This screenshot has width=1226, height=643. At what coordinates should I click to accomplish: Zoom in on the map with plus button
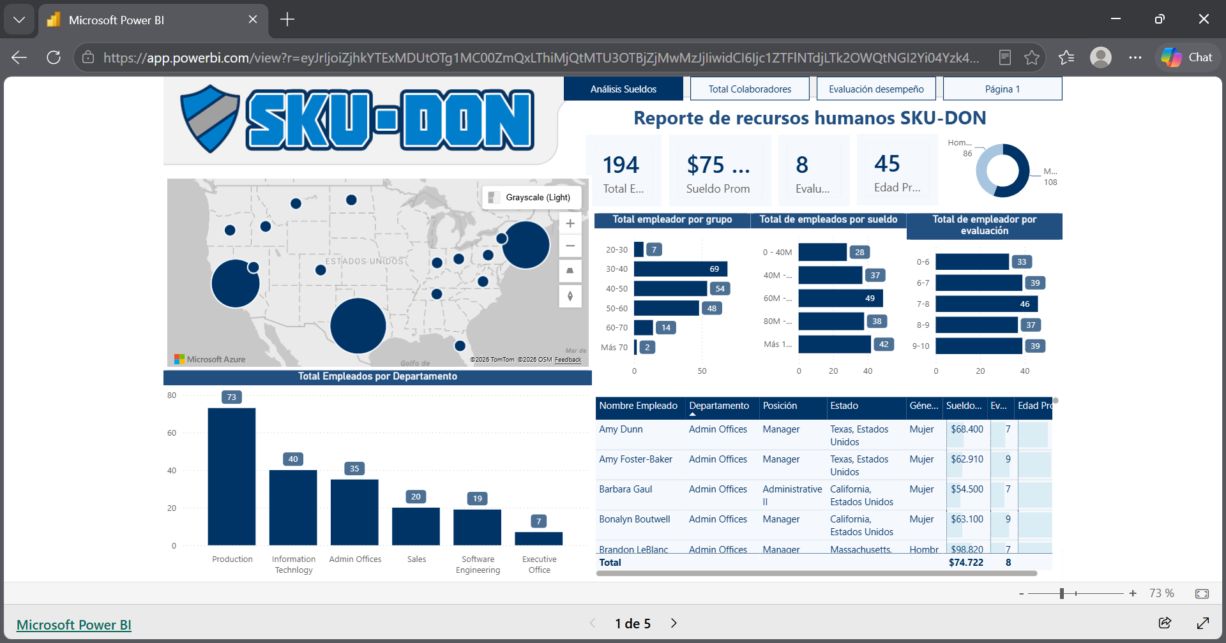570,224
